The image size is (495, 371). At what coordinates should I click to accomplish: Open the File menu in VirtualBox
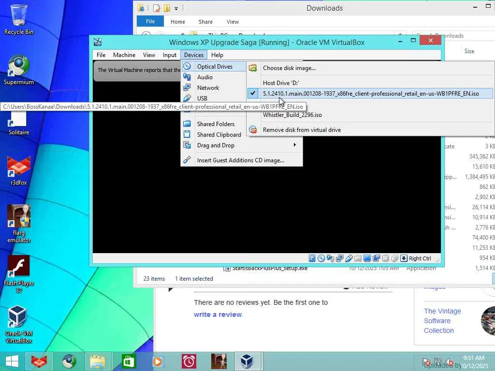(x=101, y=55)
